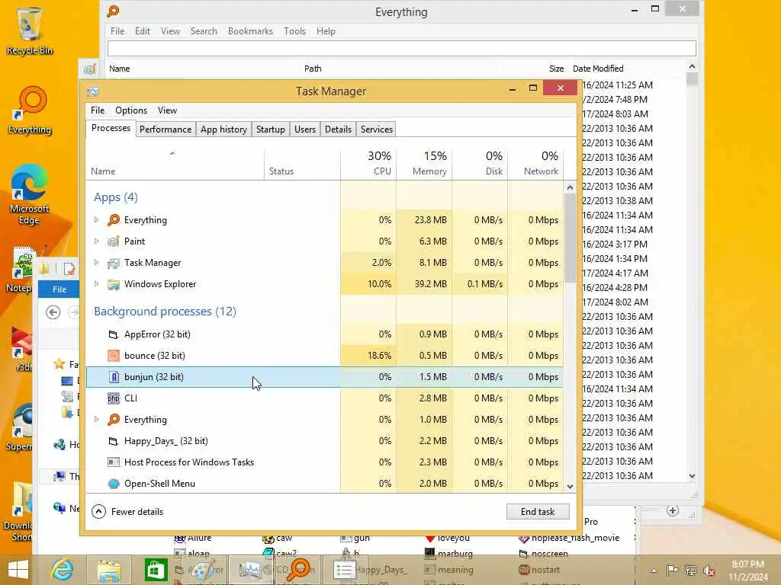Click Back arrow in Explorer window
The image size is (781, 585).
(53, 312)
